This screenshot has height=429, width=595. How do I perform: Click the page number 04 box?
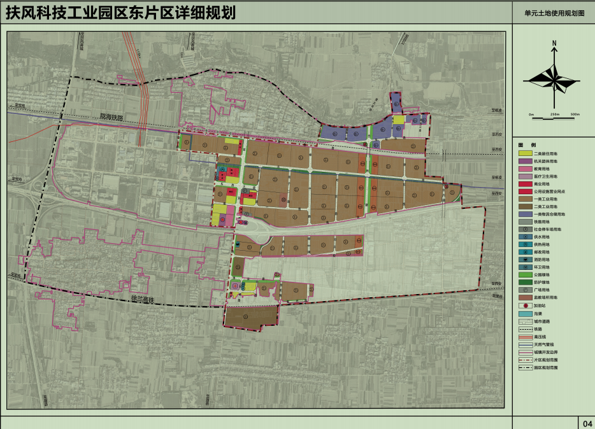[x=587, y=423]
